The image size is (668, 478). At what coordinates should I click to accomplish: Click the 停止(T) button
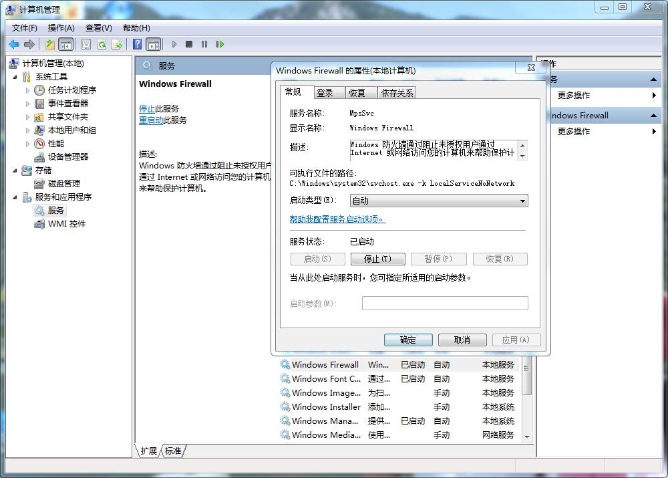click(377, 259)
